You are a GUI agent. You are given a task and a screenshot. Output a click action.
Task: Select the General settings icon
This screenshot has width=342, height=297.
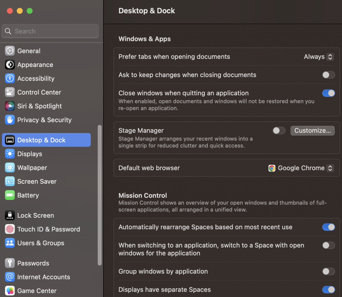tap(9, 51)
